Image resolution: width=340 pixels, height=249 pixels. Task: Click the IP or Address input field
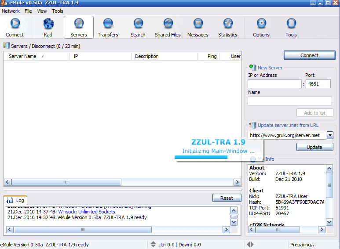(x=274, y=84)
